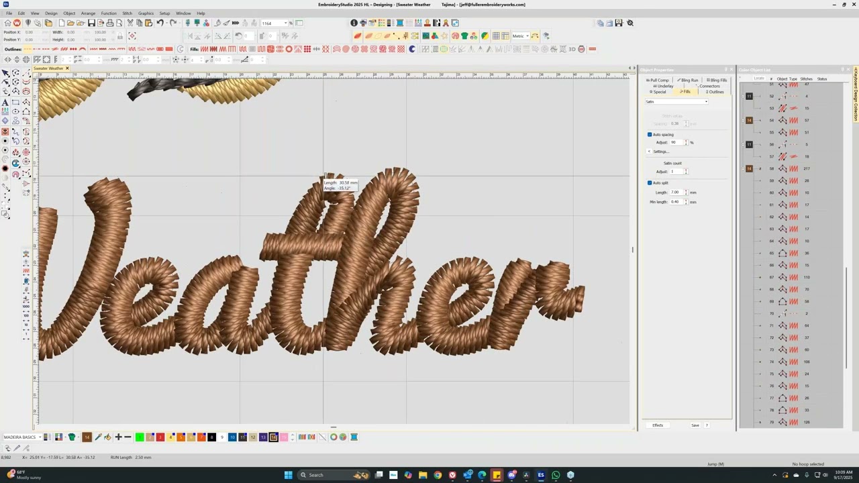The height and width of the screenshot is (483, 859).
Task: Select the Select Object arrow tool
Action: [5, 73]
